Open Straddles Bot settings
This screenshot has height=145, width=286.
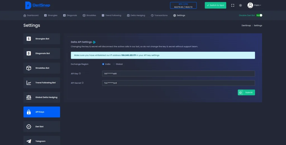(x=42, y=68)
